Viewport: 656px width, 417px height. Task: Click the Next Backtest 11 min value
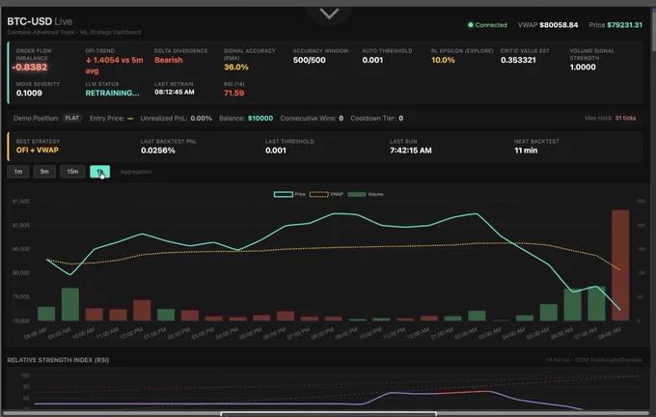pyautogui.click(x=526, y=151)
